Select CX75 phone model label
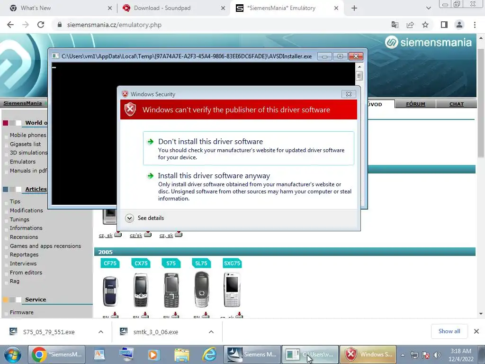The width and height of the screenshot is (485, 364). (141, 264)
